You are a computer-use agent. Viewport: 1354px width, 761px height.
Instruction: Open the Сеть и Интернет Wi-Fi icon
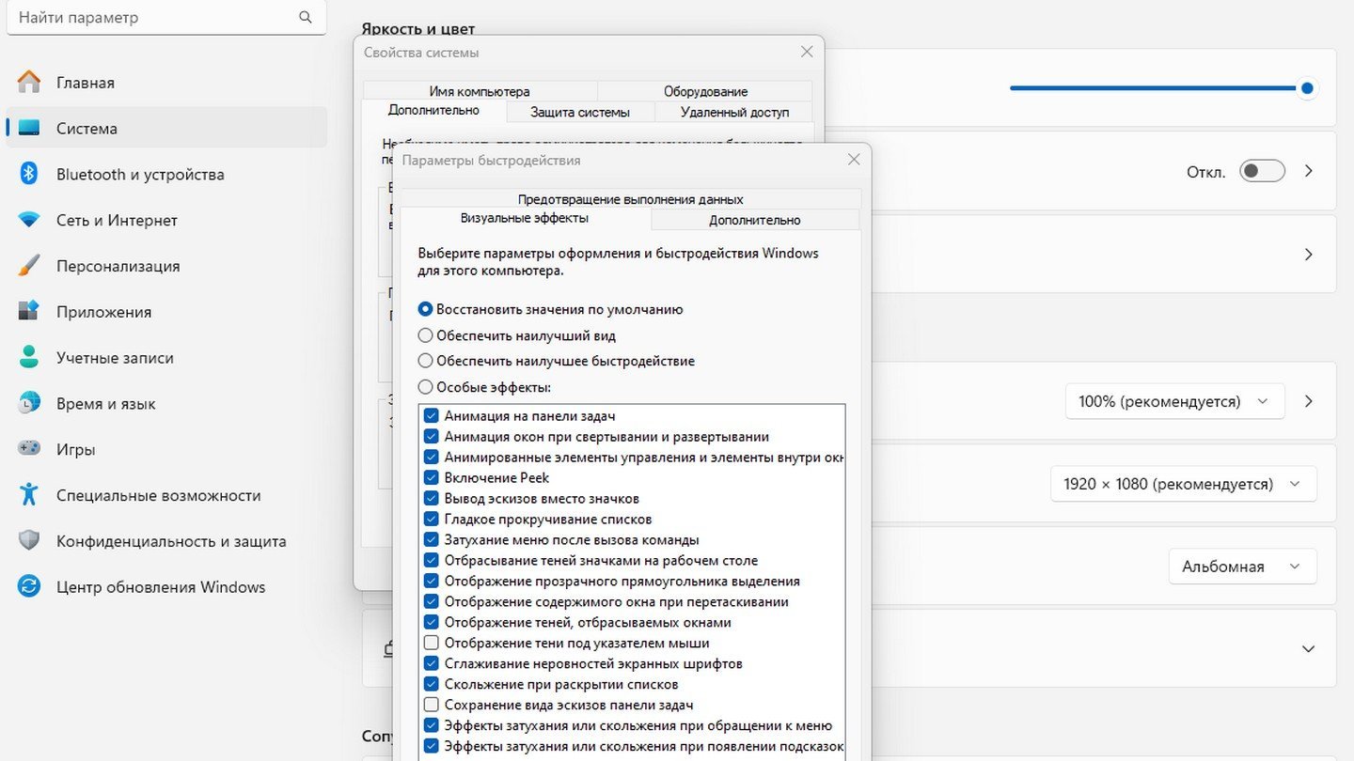tap(29, 220)
